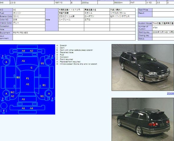Select legend entry 'A : Scratch'
Image resolution: width=174 pixels, height=141 pixels.
coord(62,46)
